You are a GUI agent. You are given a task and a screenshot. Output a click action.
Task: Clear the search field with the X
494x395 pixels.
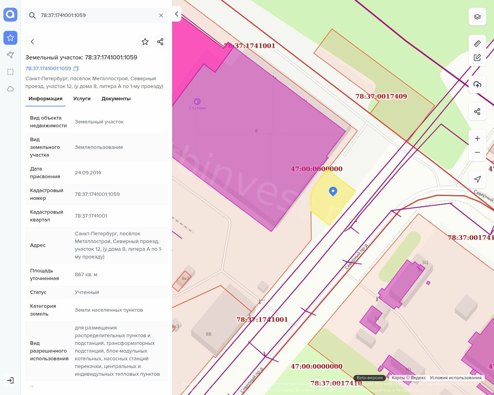161,15
